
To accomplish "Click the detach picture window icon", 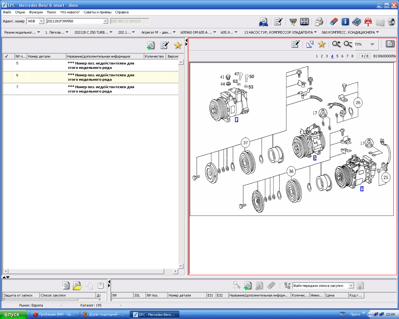I will pos(310,44).
